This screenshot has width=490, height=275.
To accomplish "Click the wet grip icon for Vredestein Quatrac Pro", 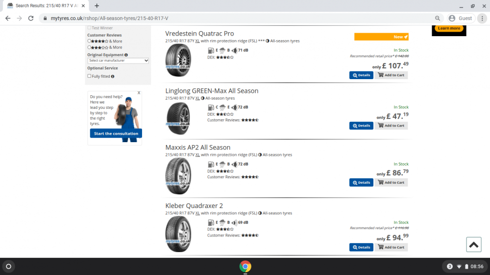I will (x=222, y=50).
